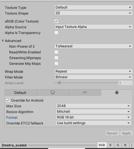Viewport: 134px width, 149px height.
Task: Open the standalone desktop platform tab
Action: coord(53,92)
